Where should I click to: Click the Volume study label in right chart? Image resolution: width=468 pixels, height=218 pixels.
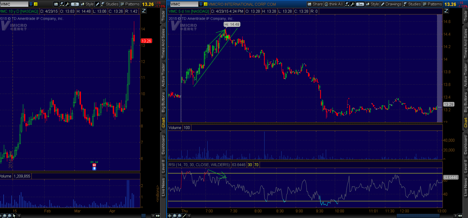pos(175,128)
